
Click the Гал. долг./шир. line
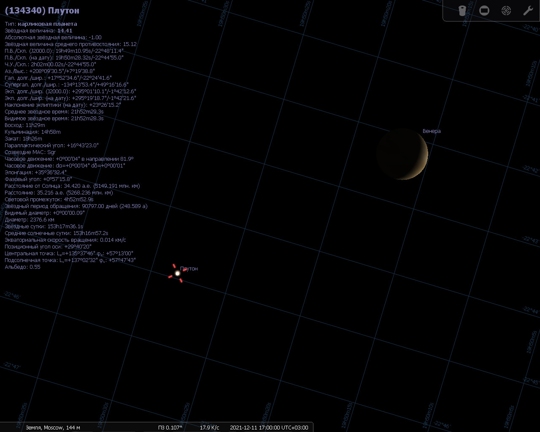click(x=58, y=78)
